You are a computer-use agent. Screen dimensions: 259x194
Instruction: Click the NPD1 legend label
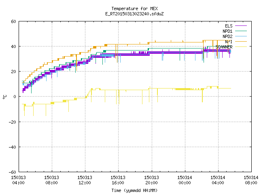pyautogui.click(x=227, y=31)
